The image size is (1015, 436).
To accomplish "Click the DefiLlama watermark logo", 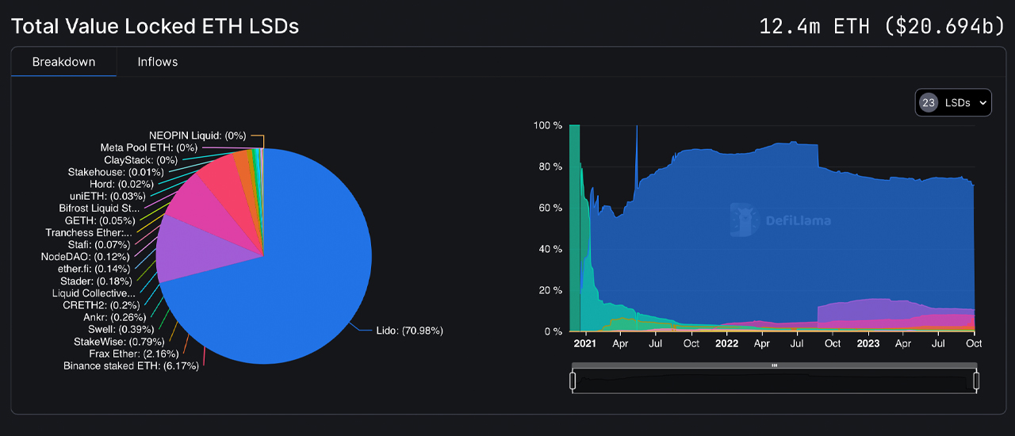I will pyautogui.click(x=780, y=220).
